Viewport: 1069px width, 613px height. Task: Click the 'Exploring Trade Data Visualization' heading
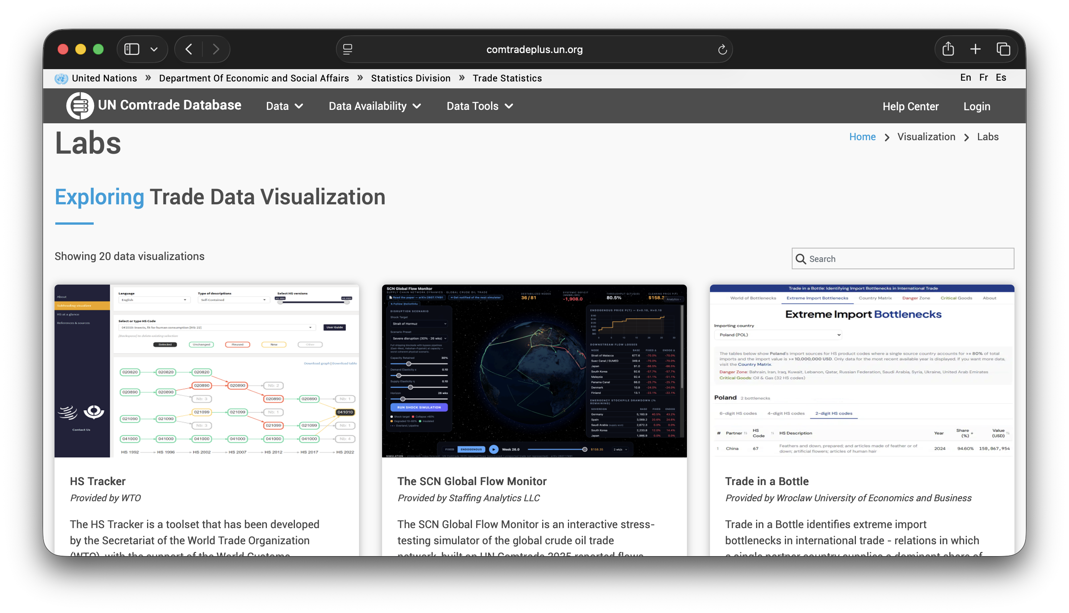pos(220,197)
